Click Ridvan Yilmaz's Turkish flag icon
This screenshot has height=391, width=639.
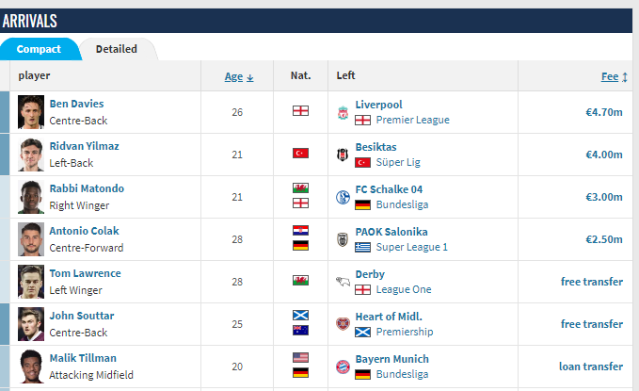pos(300,153)
